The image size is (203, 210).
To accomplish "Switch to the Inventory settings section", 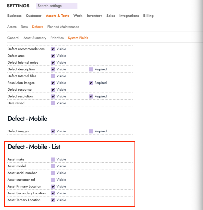I will coord(94,16).
